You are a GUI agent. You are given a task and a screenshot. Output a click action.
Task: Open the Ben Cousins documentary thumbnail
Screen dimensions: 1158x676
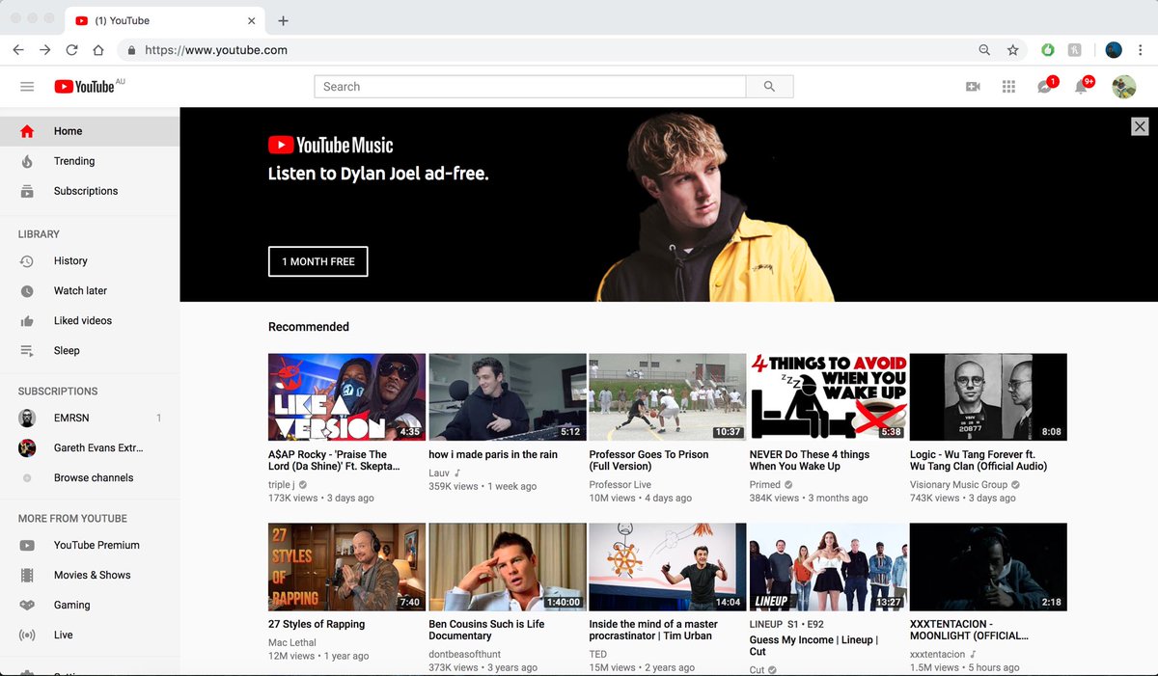click(x=508, y=567)
